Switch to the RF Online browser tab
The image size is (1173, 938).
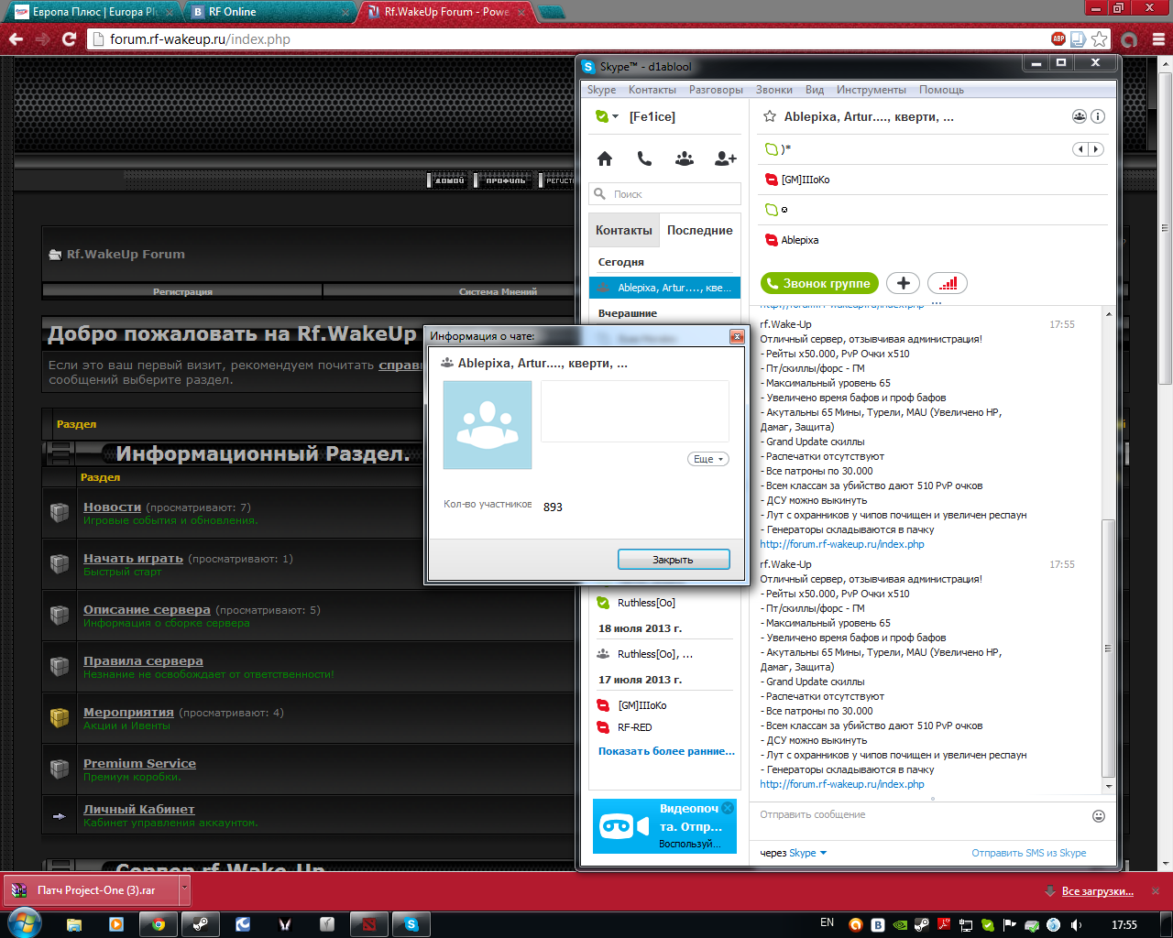click(269, 12)
